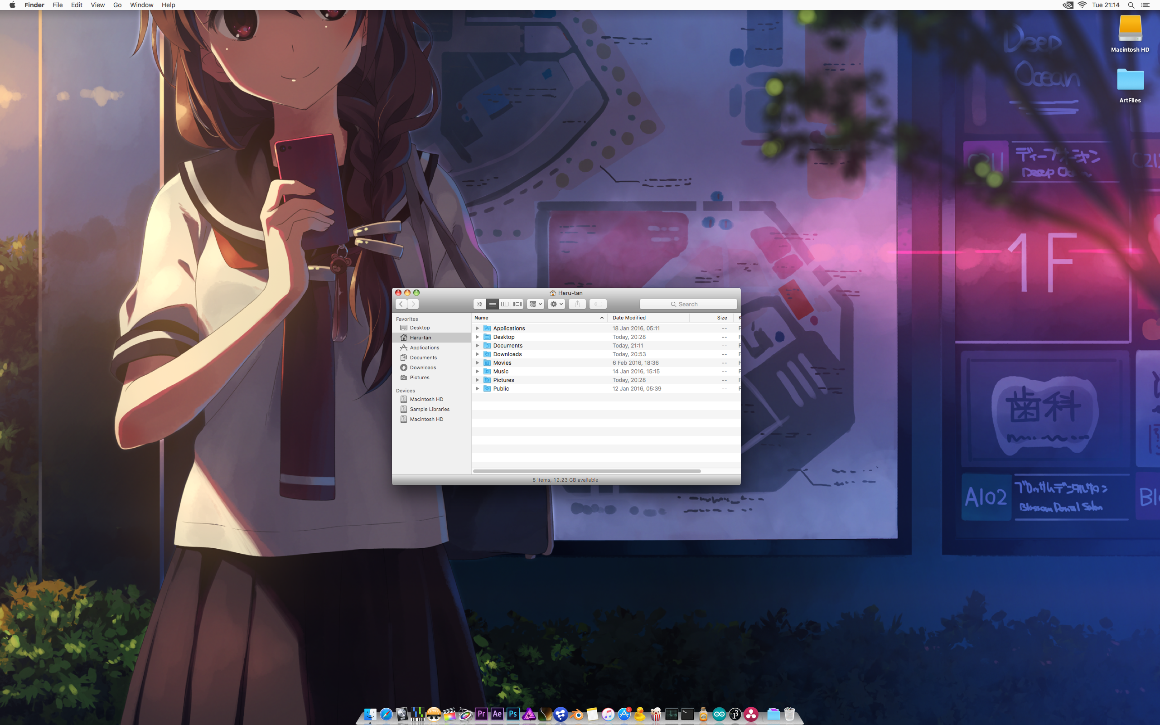This screenshot has height=725, width=1160.
Task: Switch Finder to Cover Flow view
Action: pyautogui.click(x=517, y=304)
